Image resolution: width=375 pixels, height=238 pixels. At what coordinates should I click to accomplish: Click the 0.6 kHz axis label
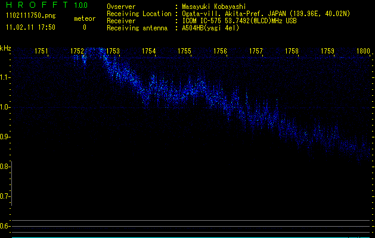click(x=4, y=226)
